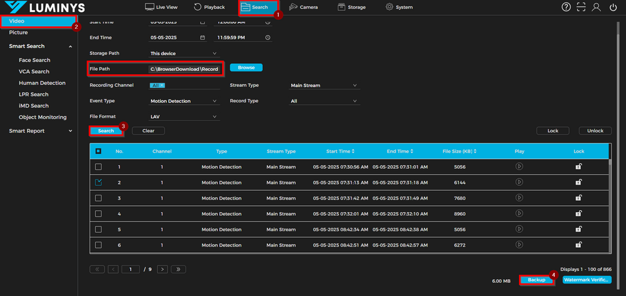The image size is (626, 296).
Task: Toggle lock icon for recording 6
Action: click(578, 244)
